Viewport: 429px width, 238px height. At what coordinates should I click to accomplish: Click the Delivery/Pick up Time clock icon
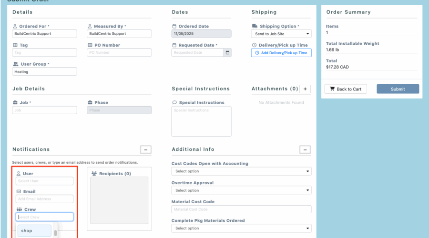(x=254, y=45)
